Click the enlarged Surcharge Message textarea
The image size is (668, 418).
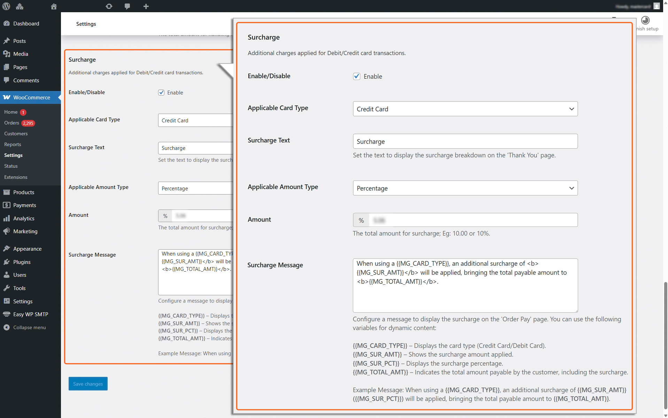coord(465,285)
